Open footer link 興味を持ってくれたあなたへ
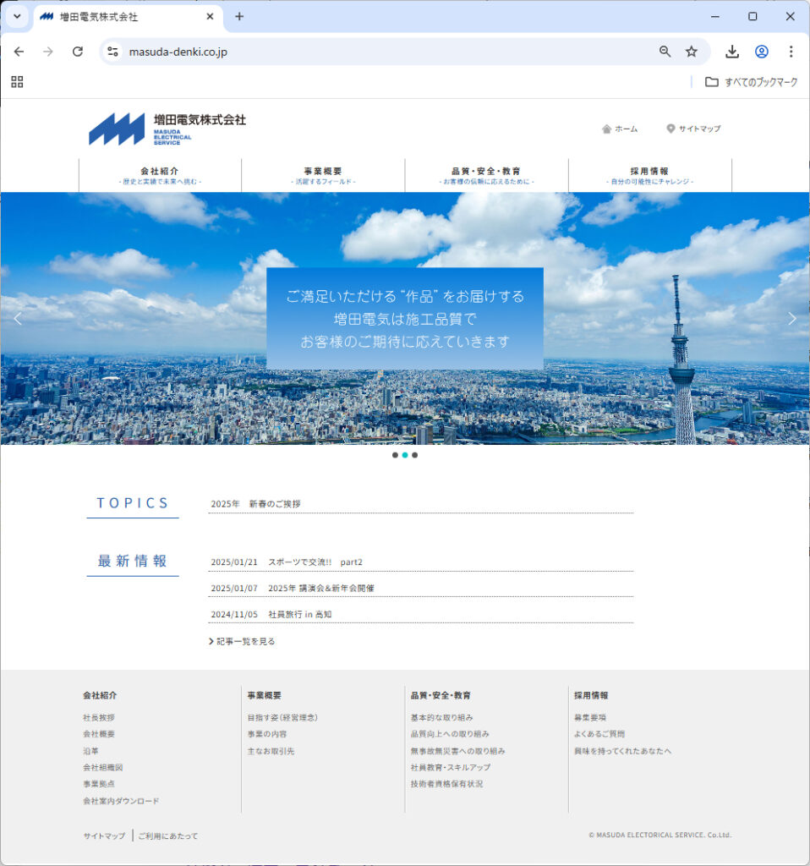The height and width of the screenshot is (866, 810). (x=622, y=751)
